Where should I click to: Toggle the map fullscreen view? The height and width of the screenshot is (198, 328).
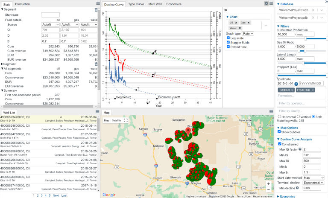126,120
